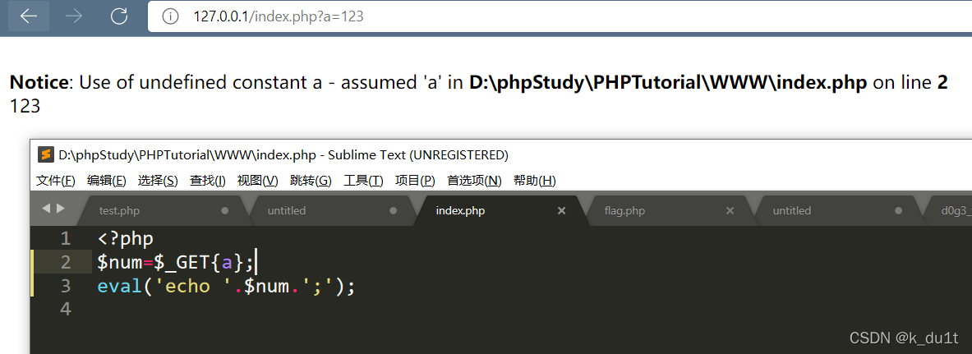Open the 跳转(G) menu
This screenshot has height=354, width=972.
click(x=311, y=181)
